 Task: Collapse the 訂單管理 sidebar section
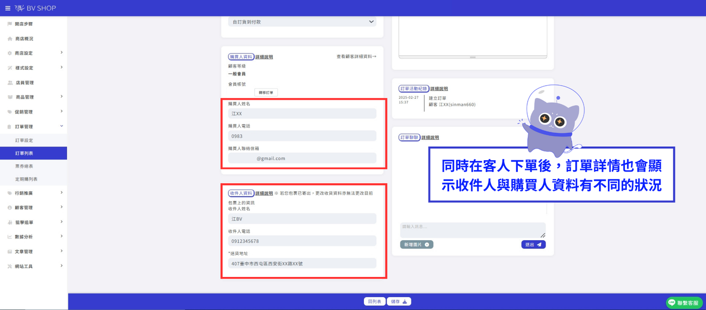click(x=62, y=126)
